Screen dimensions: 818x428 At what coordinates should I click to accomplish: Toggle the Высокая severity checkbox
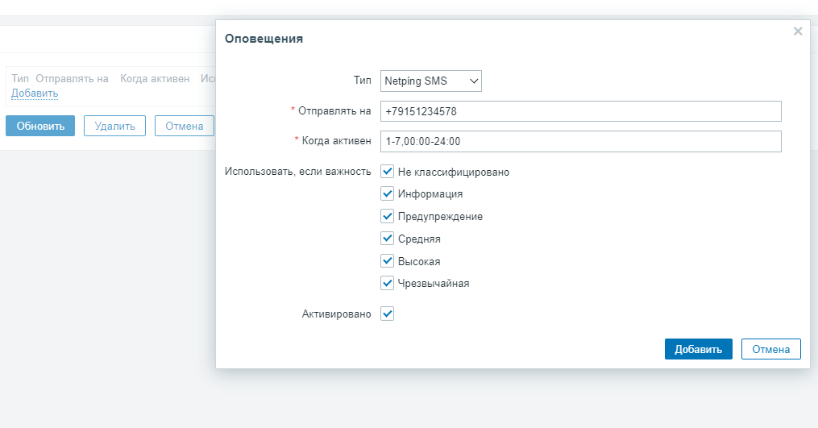click(x=388, y=261)
